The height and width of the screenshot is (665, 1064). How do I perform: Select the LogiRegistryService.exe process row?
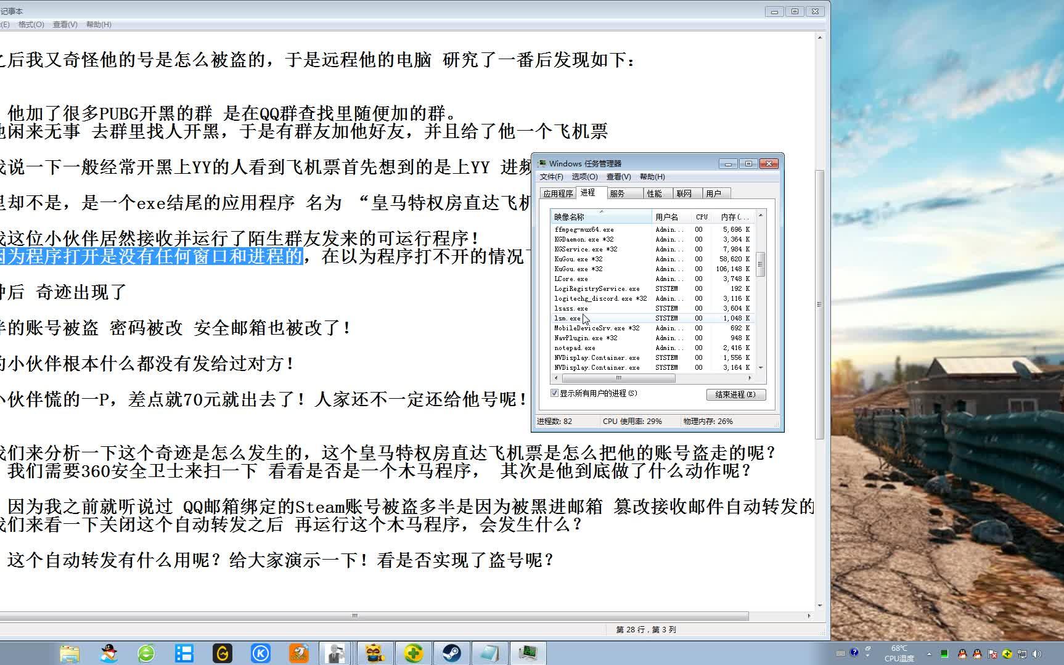pyautogui.click(x=653, y=288)
